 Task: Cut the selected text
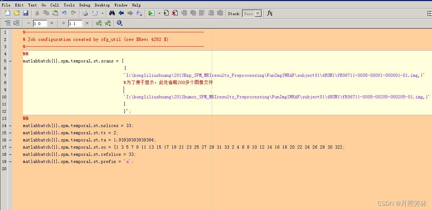click(37, 13)
